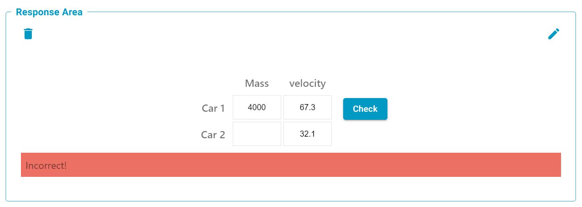Click the Incorrect! message text
Viewport: 582px width, 207px height.
coord(46,165)
